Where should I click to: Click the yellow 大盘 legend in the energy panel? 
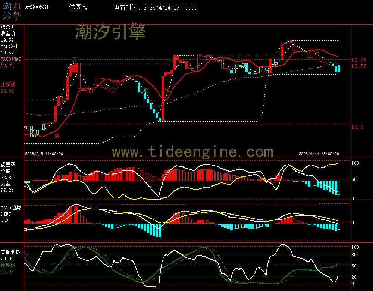(5, 184)
